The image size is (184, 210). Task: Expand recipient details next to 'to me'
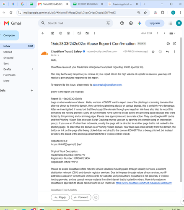(x=58, y=55)
